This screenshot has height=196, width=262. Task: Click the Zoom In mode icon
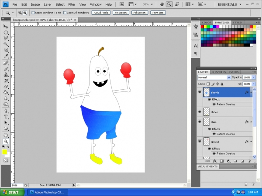click(x=20, y=13)
